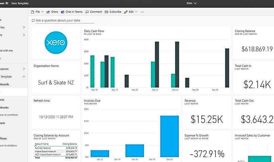Viewport: 274px width, 162px height.
Task: Click the Revenue $15.25K value
Action: [207, 119]
